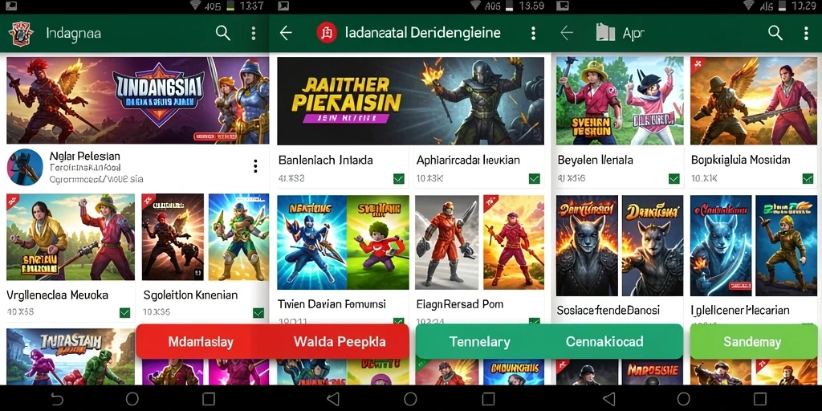Image resolution: width=822 pixels, height=411 pixels.
Task: Tap the green Cennakiocad button
Action: tap(604, 342)
